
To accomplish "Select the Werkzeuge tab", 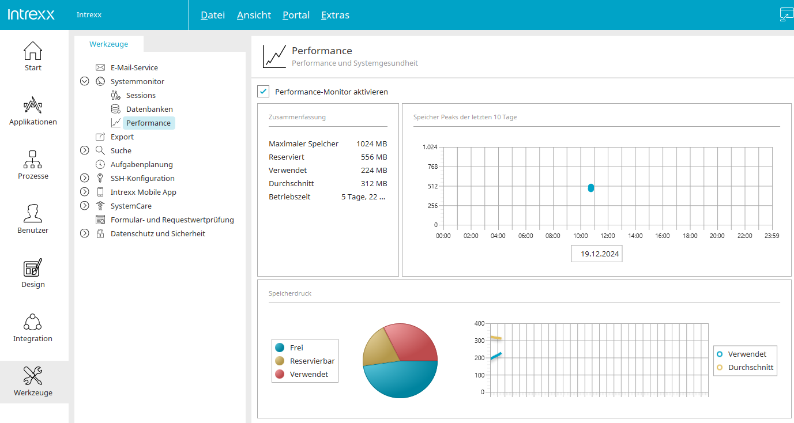I will tap(108, 44).
